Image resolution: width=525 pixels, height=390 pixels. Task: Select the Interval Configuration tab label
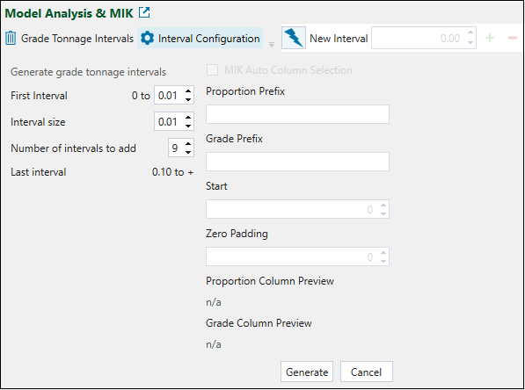209,39
